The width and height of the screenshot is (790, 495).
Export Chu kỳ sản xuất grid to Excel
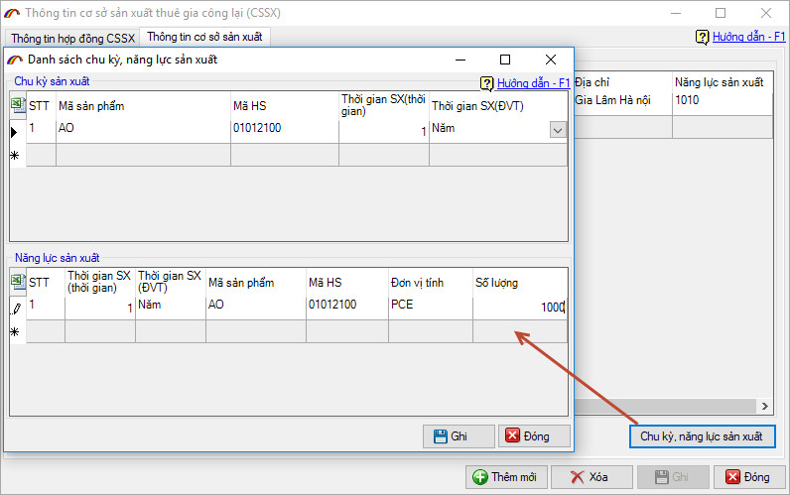(x=18, y=105)
